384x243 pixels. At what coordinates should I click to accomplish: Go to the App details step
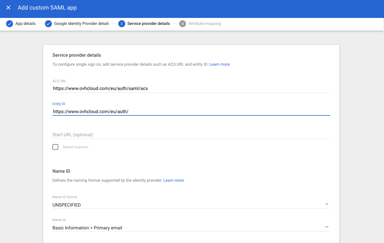pos(26,23)
